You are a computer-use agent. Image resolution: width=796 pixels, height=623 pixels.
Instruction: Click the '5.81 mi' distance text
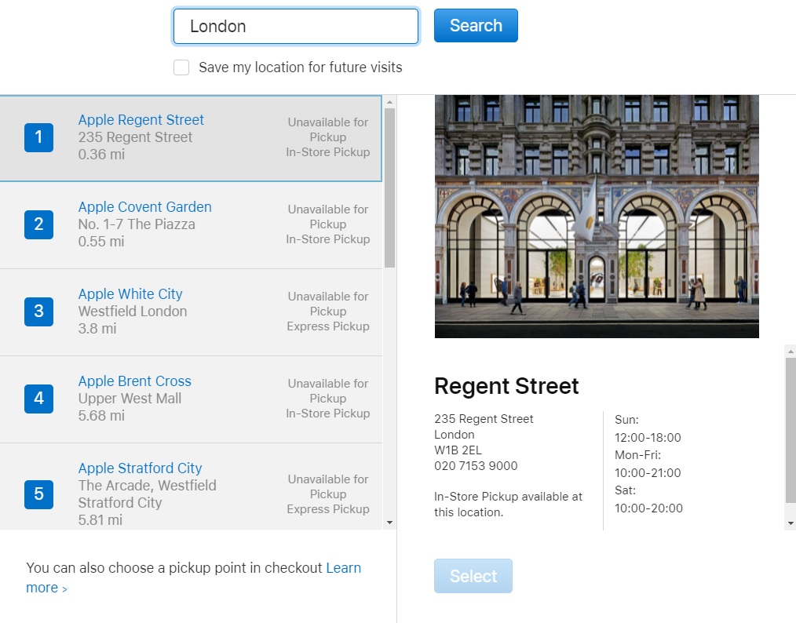pos(100,520)
